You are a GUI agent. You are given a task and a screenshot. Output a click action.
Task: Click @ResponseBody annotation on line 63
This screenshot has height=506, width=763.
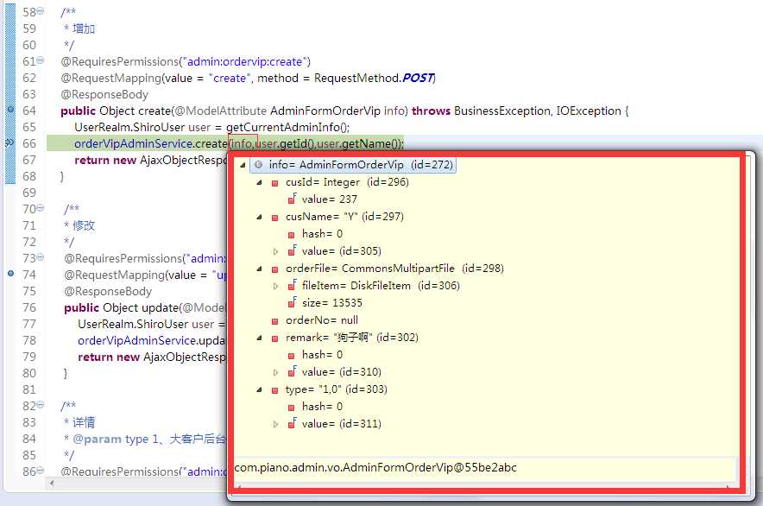104,94
